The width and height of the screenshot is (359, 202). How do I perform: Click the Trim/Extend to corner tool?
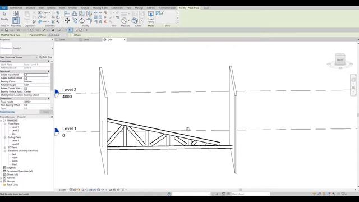pyautogui.click(x=89, y=21)
